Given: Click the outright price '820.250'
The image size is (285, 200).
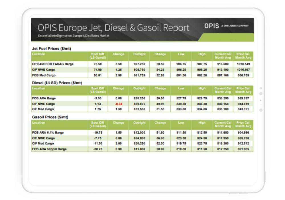Looking at the screenshot, I should tap(139, 144).
